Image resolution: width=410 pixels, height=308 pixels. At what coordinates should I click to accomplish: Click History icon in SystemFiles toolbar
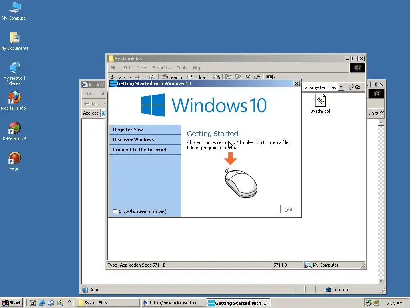[217, 77]
